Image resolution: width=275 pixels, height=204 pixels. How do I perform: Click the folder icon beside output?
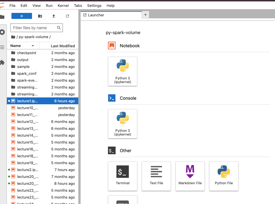13,60
